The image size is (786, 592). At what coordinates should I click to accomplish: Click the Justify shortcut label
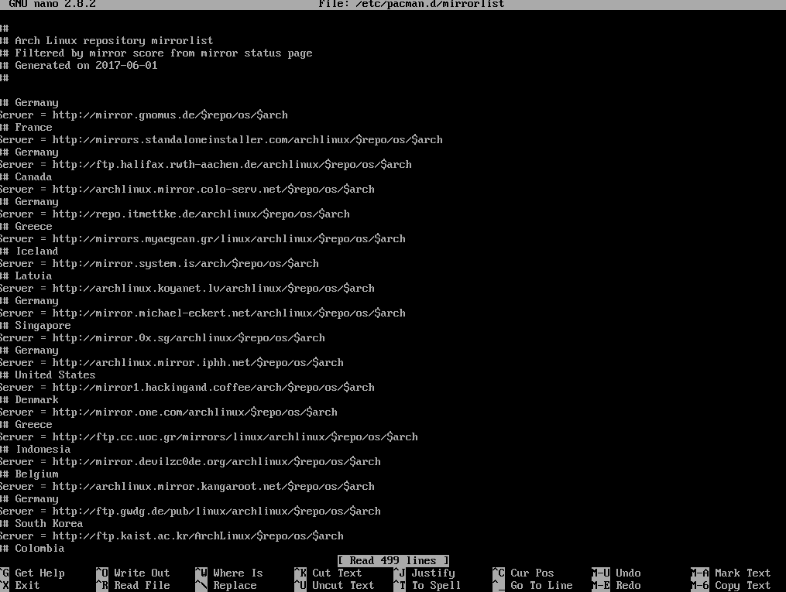pyautogui.click(x=433, y=573)
